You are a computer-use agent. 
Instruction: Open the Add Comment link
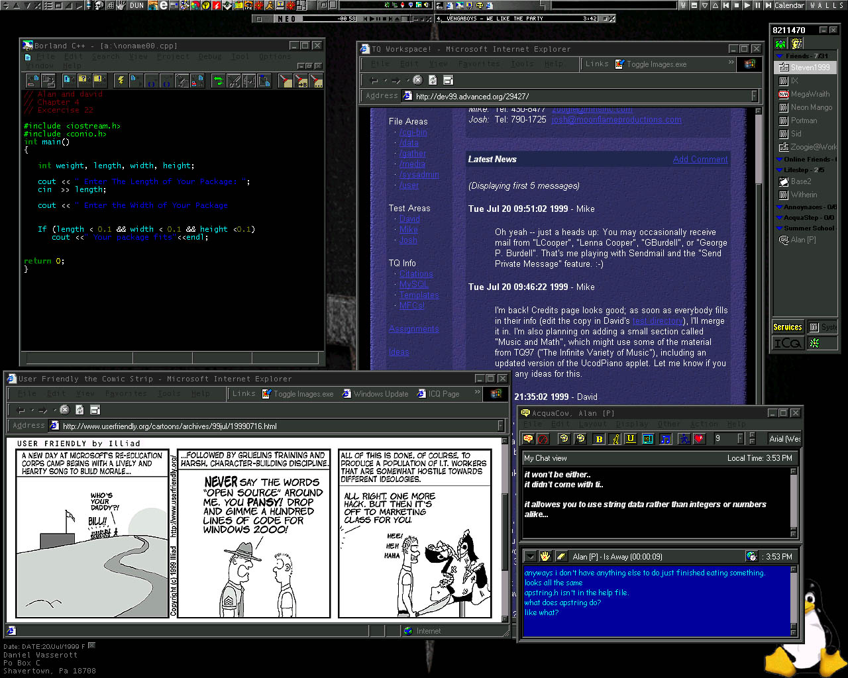(700, 159)
